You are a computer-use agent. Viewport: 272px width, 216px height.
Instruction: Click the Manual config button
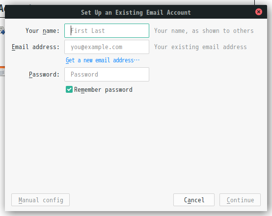pos(40,200)
